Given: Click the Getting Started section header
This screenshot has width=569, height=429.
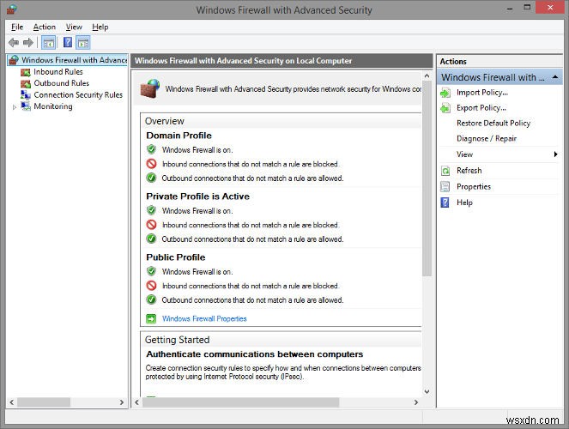Looking at the screenshot, I should click(177, 340).
